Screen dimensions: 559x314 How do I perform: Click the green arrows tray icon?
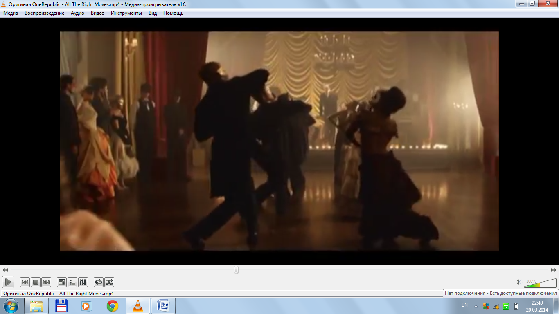(506, 306)
